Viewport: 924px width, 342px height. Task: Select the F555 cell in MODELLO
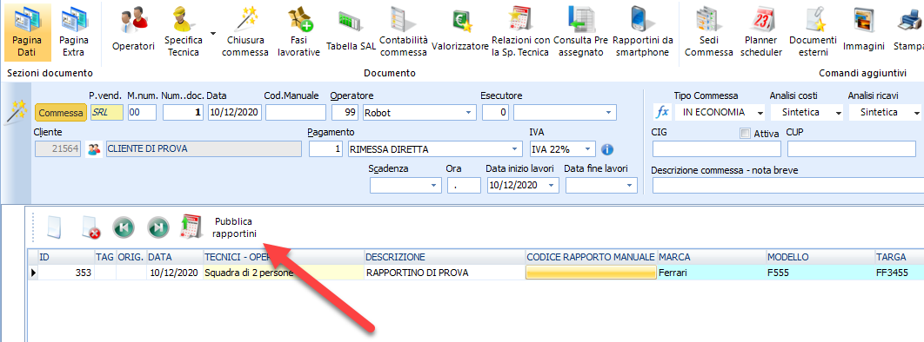click(x=820, y=273)
